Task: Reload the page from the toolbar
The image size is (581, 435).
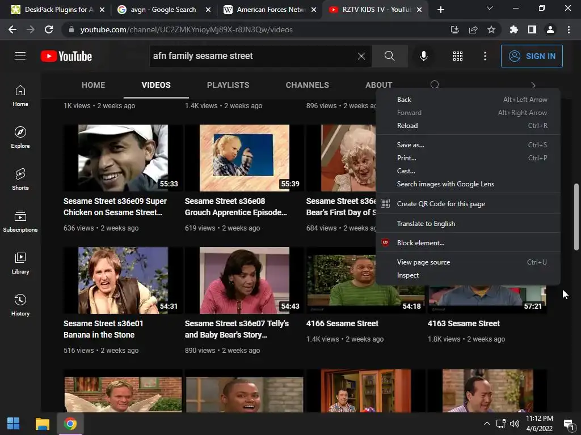Action: click(x=49, y=29)
